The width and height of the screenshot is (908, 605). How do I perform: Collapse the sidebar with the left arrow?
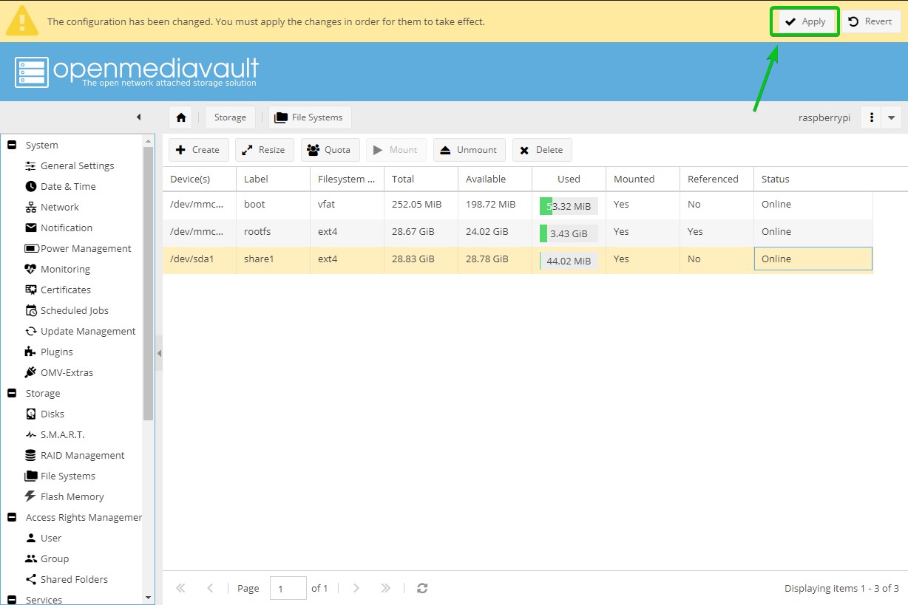[138, 117]
